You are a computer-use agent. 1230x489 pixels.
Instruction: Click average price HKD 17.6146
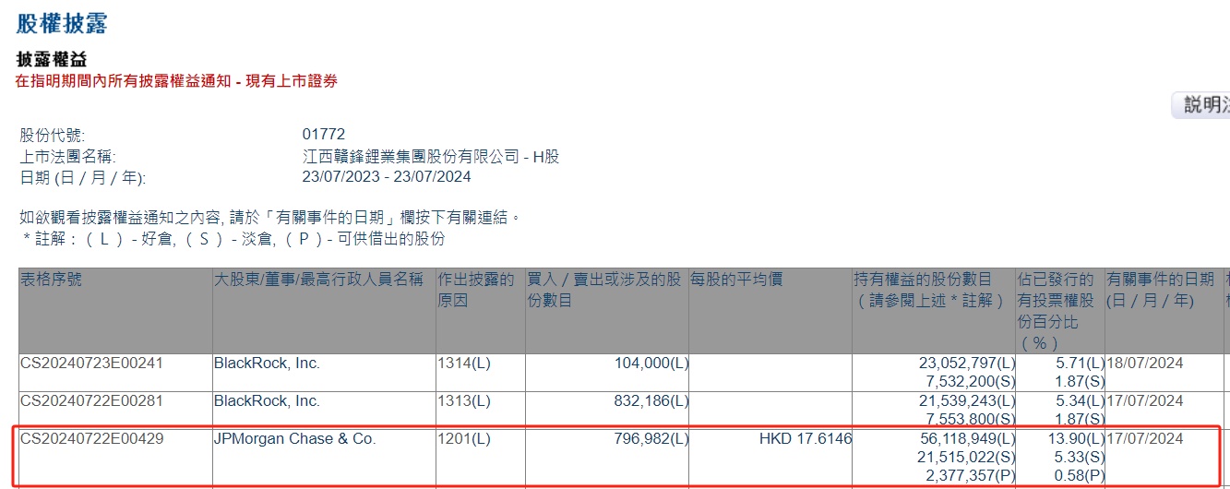(x=806, y=439)
